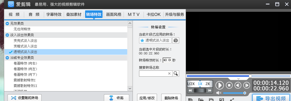Select the 转场特效 tab
This screenshot has height=101, width=291.
pyautogui.click(x=94, y=15)
